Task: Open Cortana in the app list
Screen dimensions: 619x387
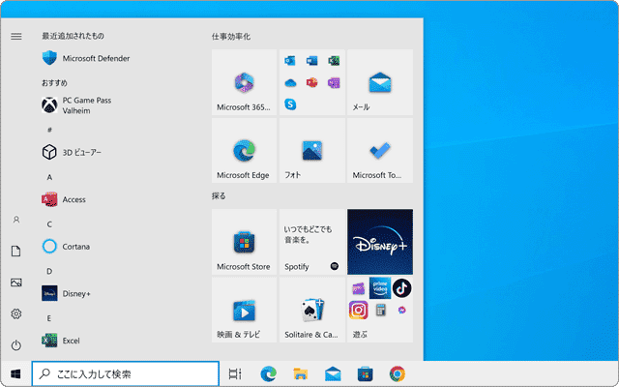Action: [x=66, y=247]
